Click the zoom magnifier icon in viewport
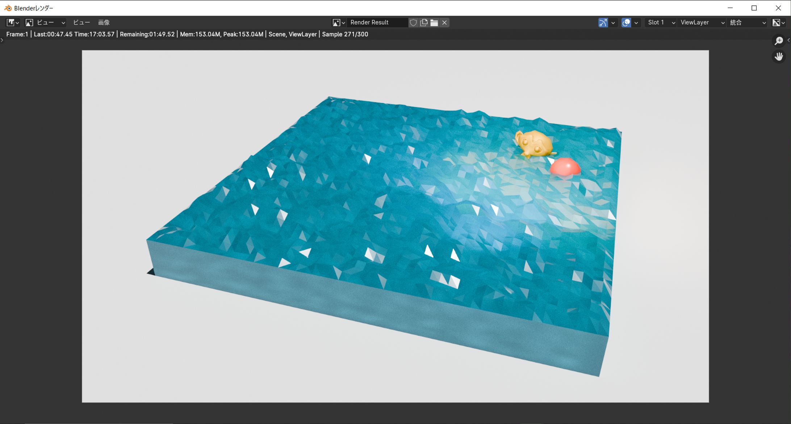 (x=779, y=41)
